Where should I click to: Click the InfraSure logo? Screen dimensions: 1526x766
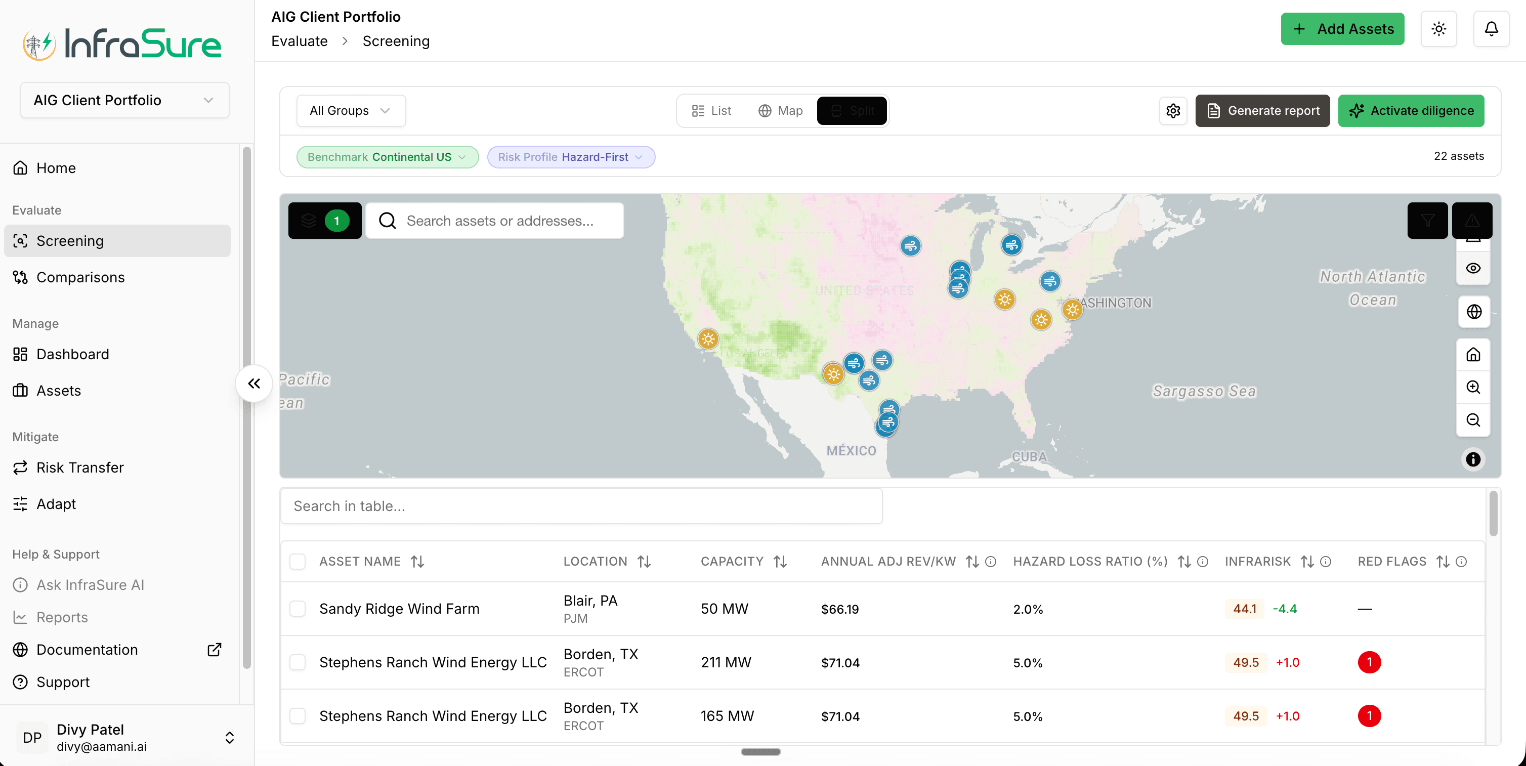[122, 44]
